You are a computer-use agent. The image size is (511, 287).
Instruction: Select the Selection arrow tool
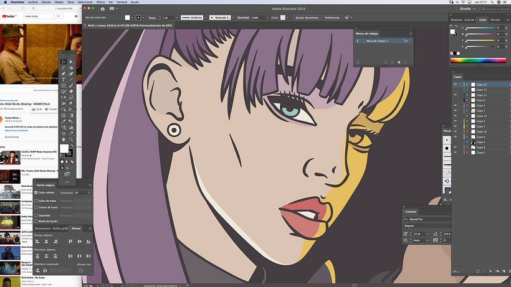[x=64, y=62]
